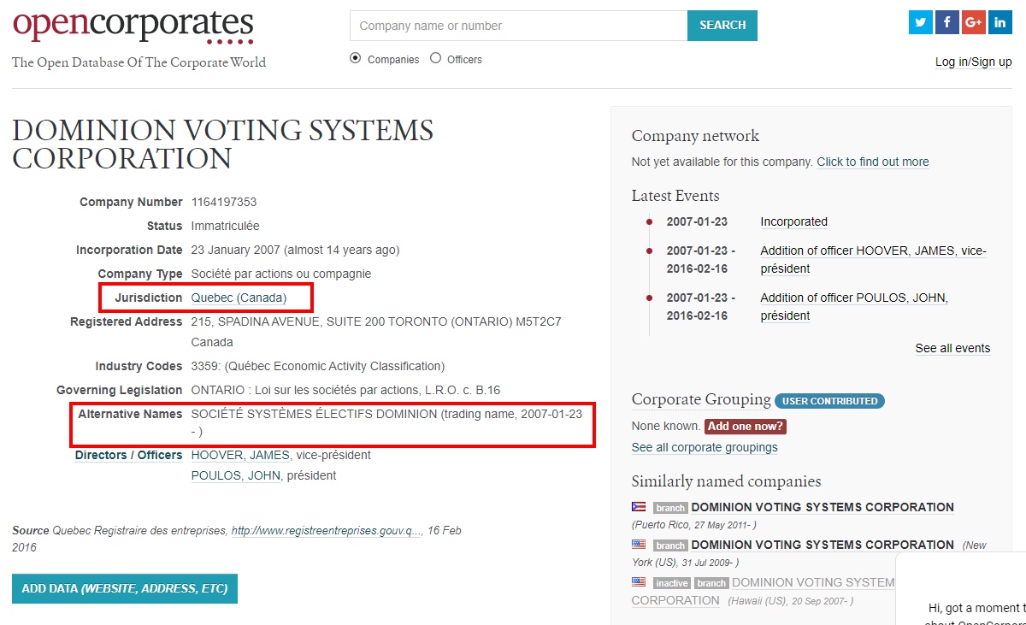Open the Log in/Sign up link
Image resolution: width=1026 pixels, height=625 pixels.
pos(974,62)
